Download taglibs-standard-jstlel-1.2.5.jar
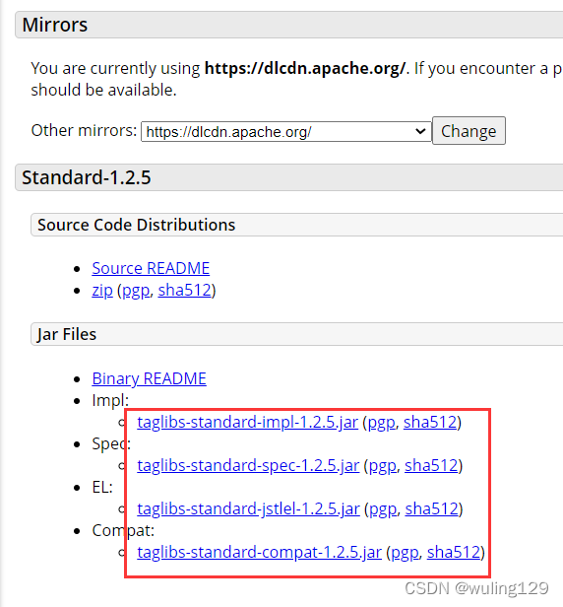Viewport: 563px width, 607px height. pyautogui.click(x=249, y=508)
